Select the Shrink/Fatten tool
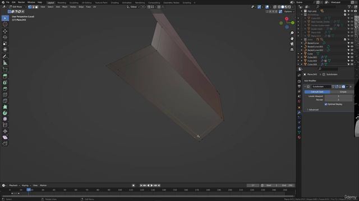 pos(5,131)
